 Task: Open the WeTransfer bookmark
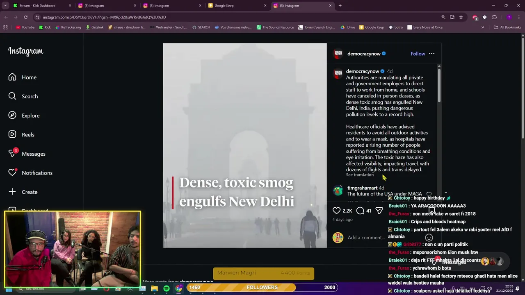tap(169, 27)
